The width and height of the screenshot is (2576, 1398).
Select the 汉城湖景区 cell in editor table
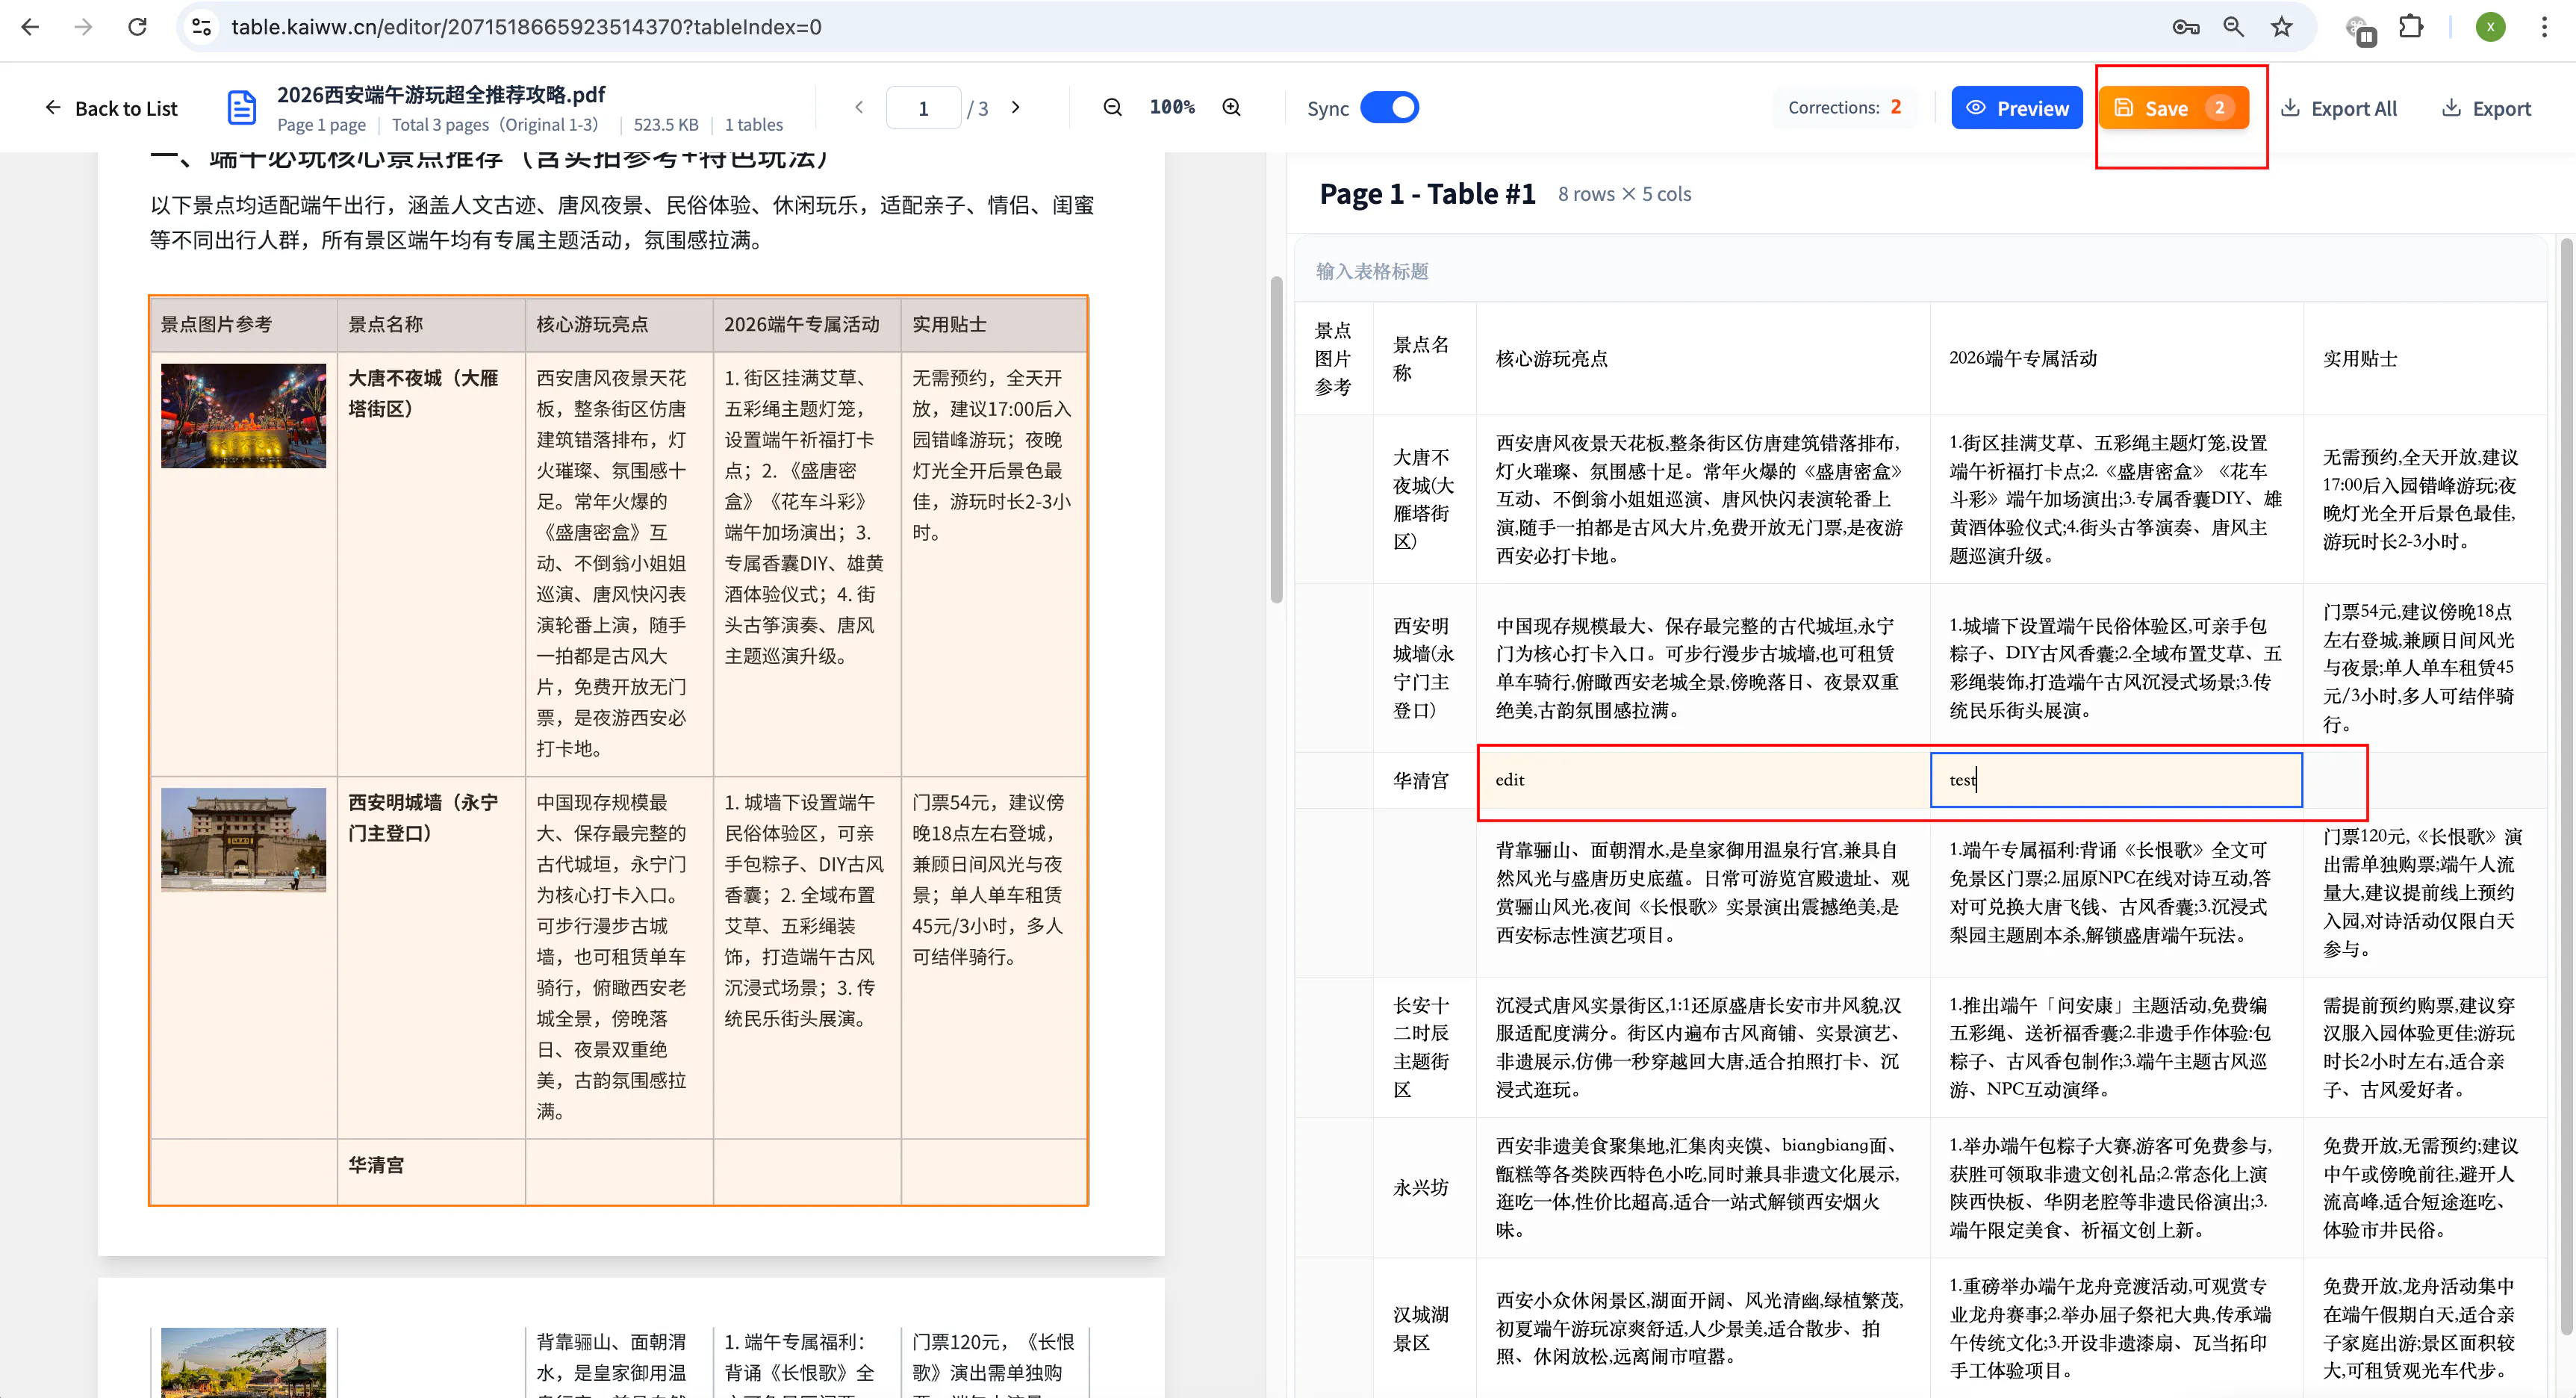point(1424,1328)
